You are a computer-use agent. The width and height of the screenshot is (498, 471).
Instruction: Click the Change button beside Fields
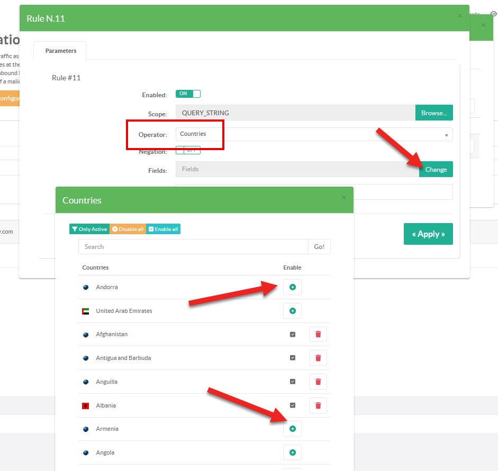[436, 170]
